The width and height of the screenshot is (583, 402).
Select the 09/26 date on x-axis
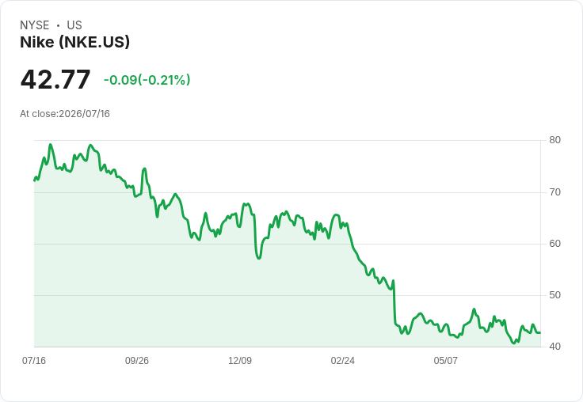[137, 360]
